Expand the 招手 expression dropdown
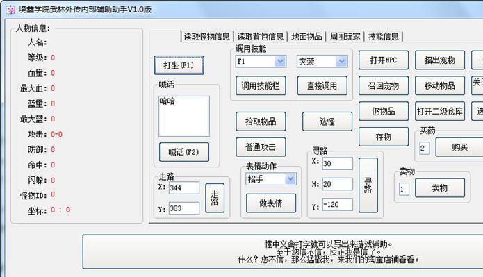Image resolution: width=483 pixels, height=277 pixels. pos(290,179)
